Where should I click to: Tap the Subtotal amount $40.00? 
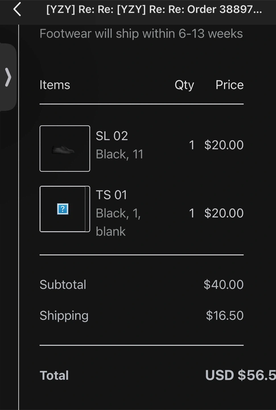[x=223, y=284]
